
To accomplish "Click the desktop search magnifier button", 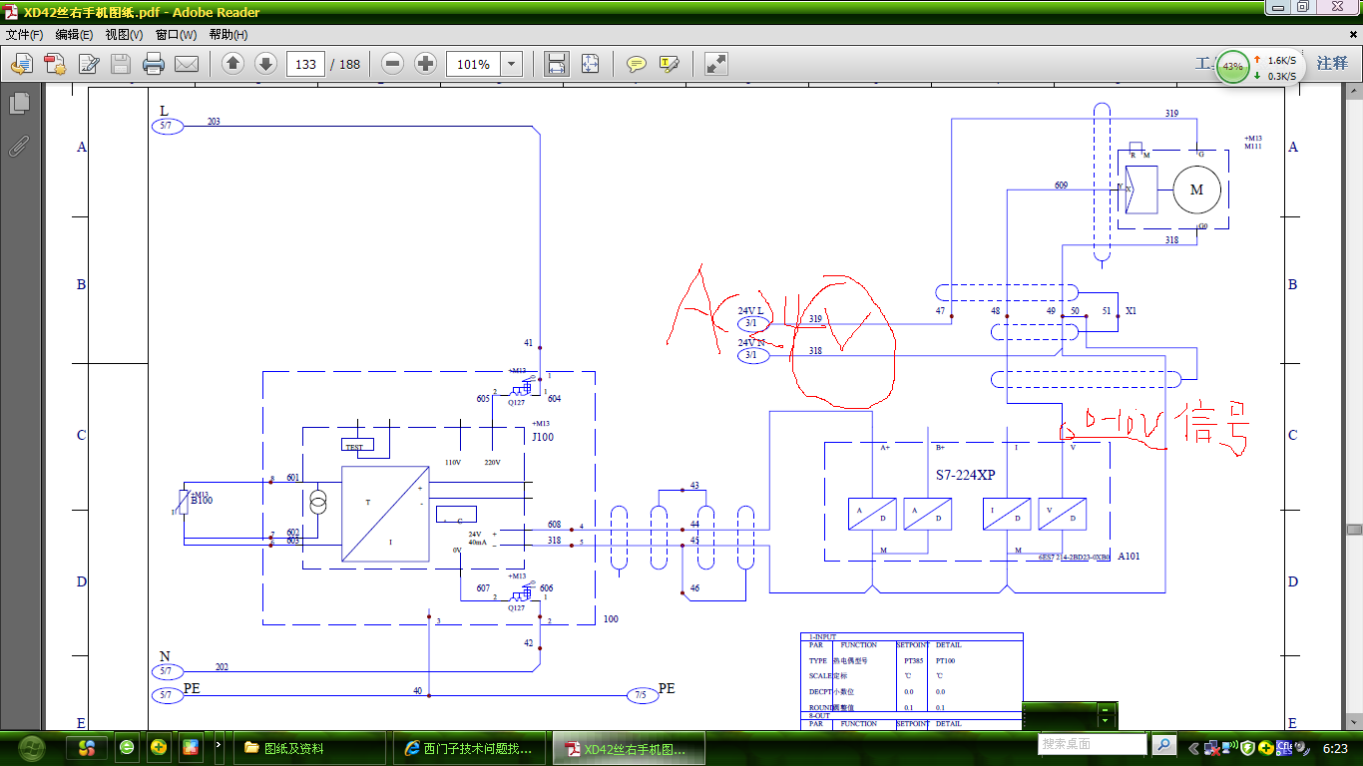I will [1163, 744].
